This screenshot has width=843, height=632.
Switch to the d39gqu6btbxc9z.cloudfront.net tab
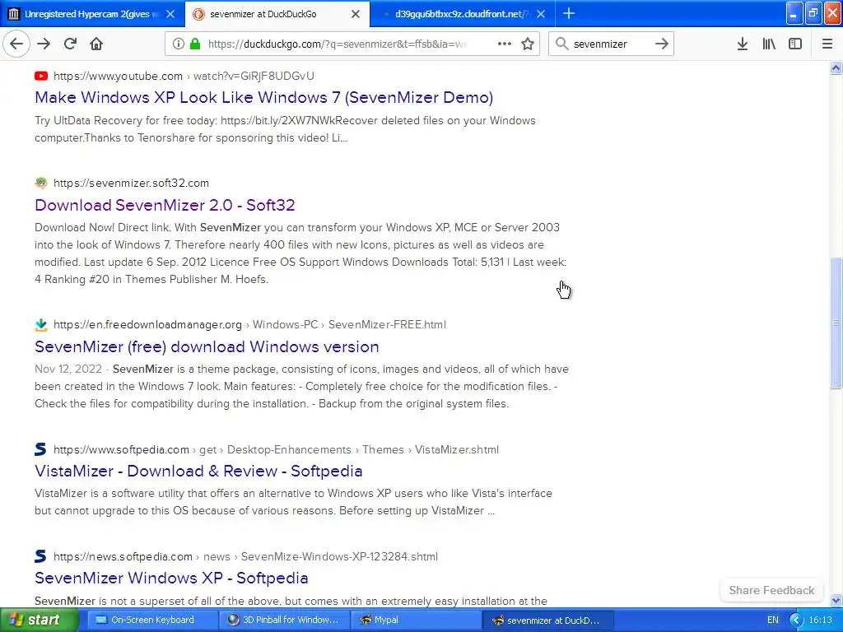tap(463, 14)
